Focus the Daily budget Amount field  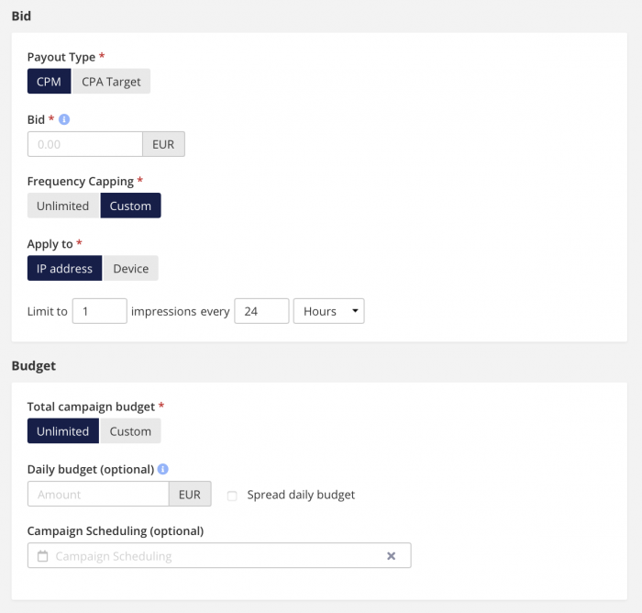tap(98, 495)
